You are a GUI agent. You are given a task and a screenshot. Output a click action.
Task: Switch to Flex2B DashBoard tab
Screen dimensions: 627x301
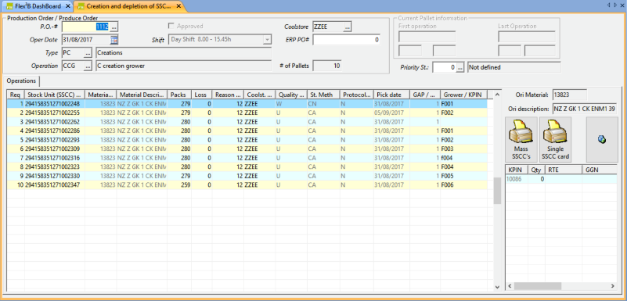coord(38,6)
